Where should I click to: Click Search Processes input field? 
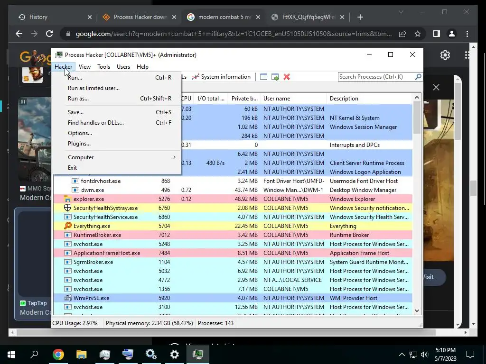tap(376, 76)
